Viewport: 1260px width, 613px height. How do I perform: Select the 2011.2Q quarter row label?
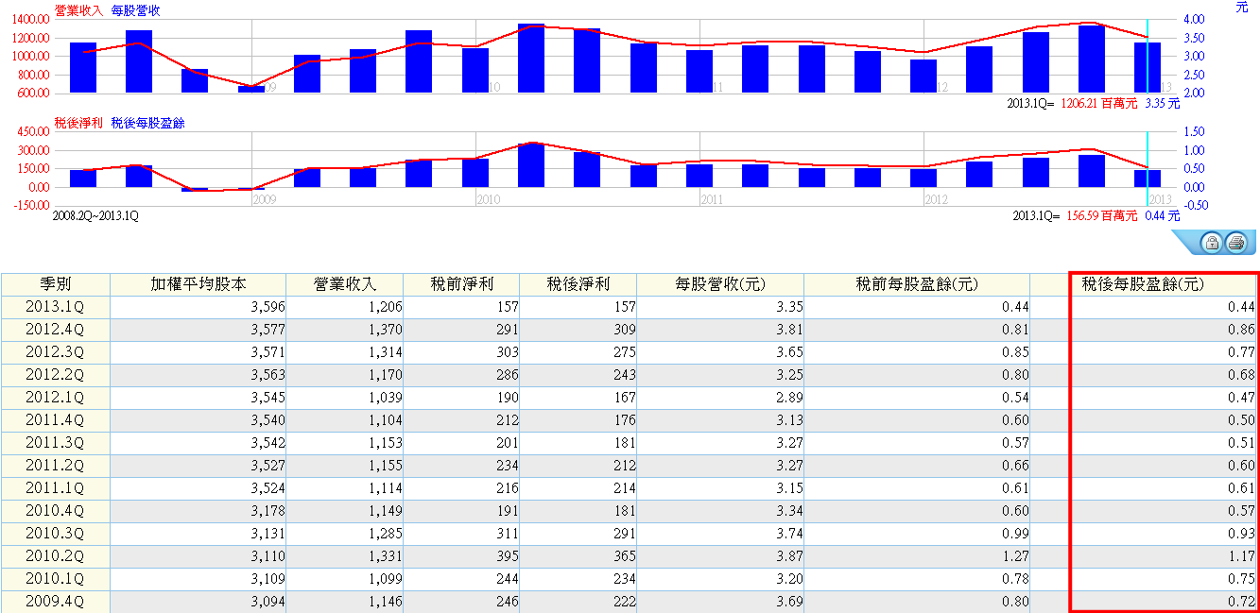coord(56,466)
